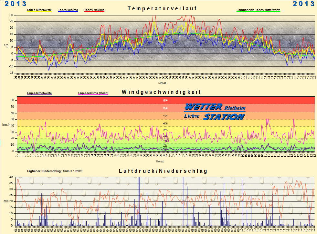This screenshot has width=317, height=234.
Task: Select the Luftdruck/Niederschlag chart title
Action: click(x=163, y=171)
